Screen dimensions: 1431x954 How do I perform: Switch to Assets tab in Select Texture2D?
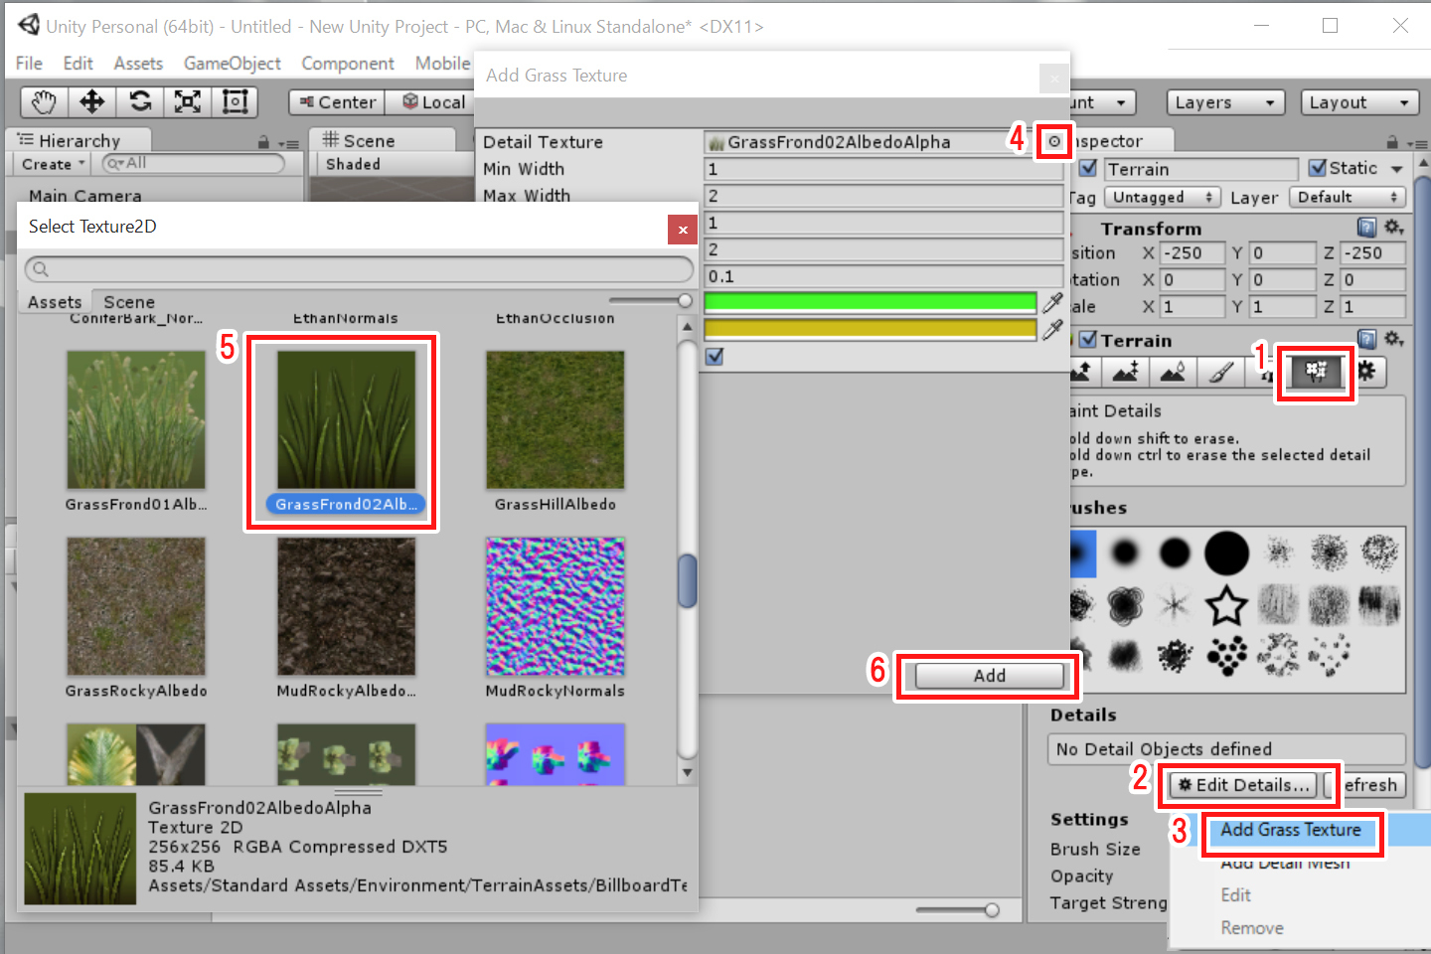click(55, 302)
